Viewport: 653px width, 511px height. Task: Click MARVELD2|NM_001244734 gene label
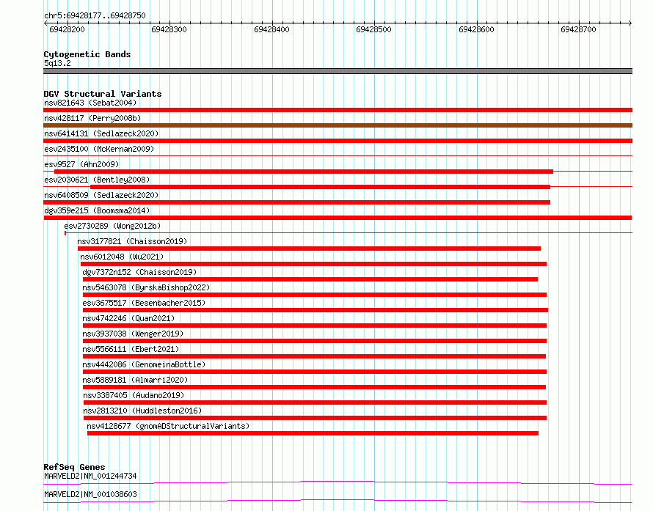90,476
